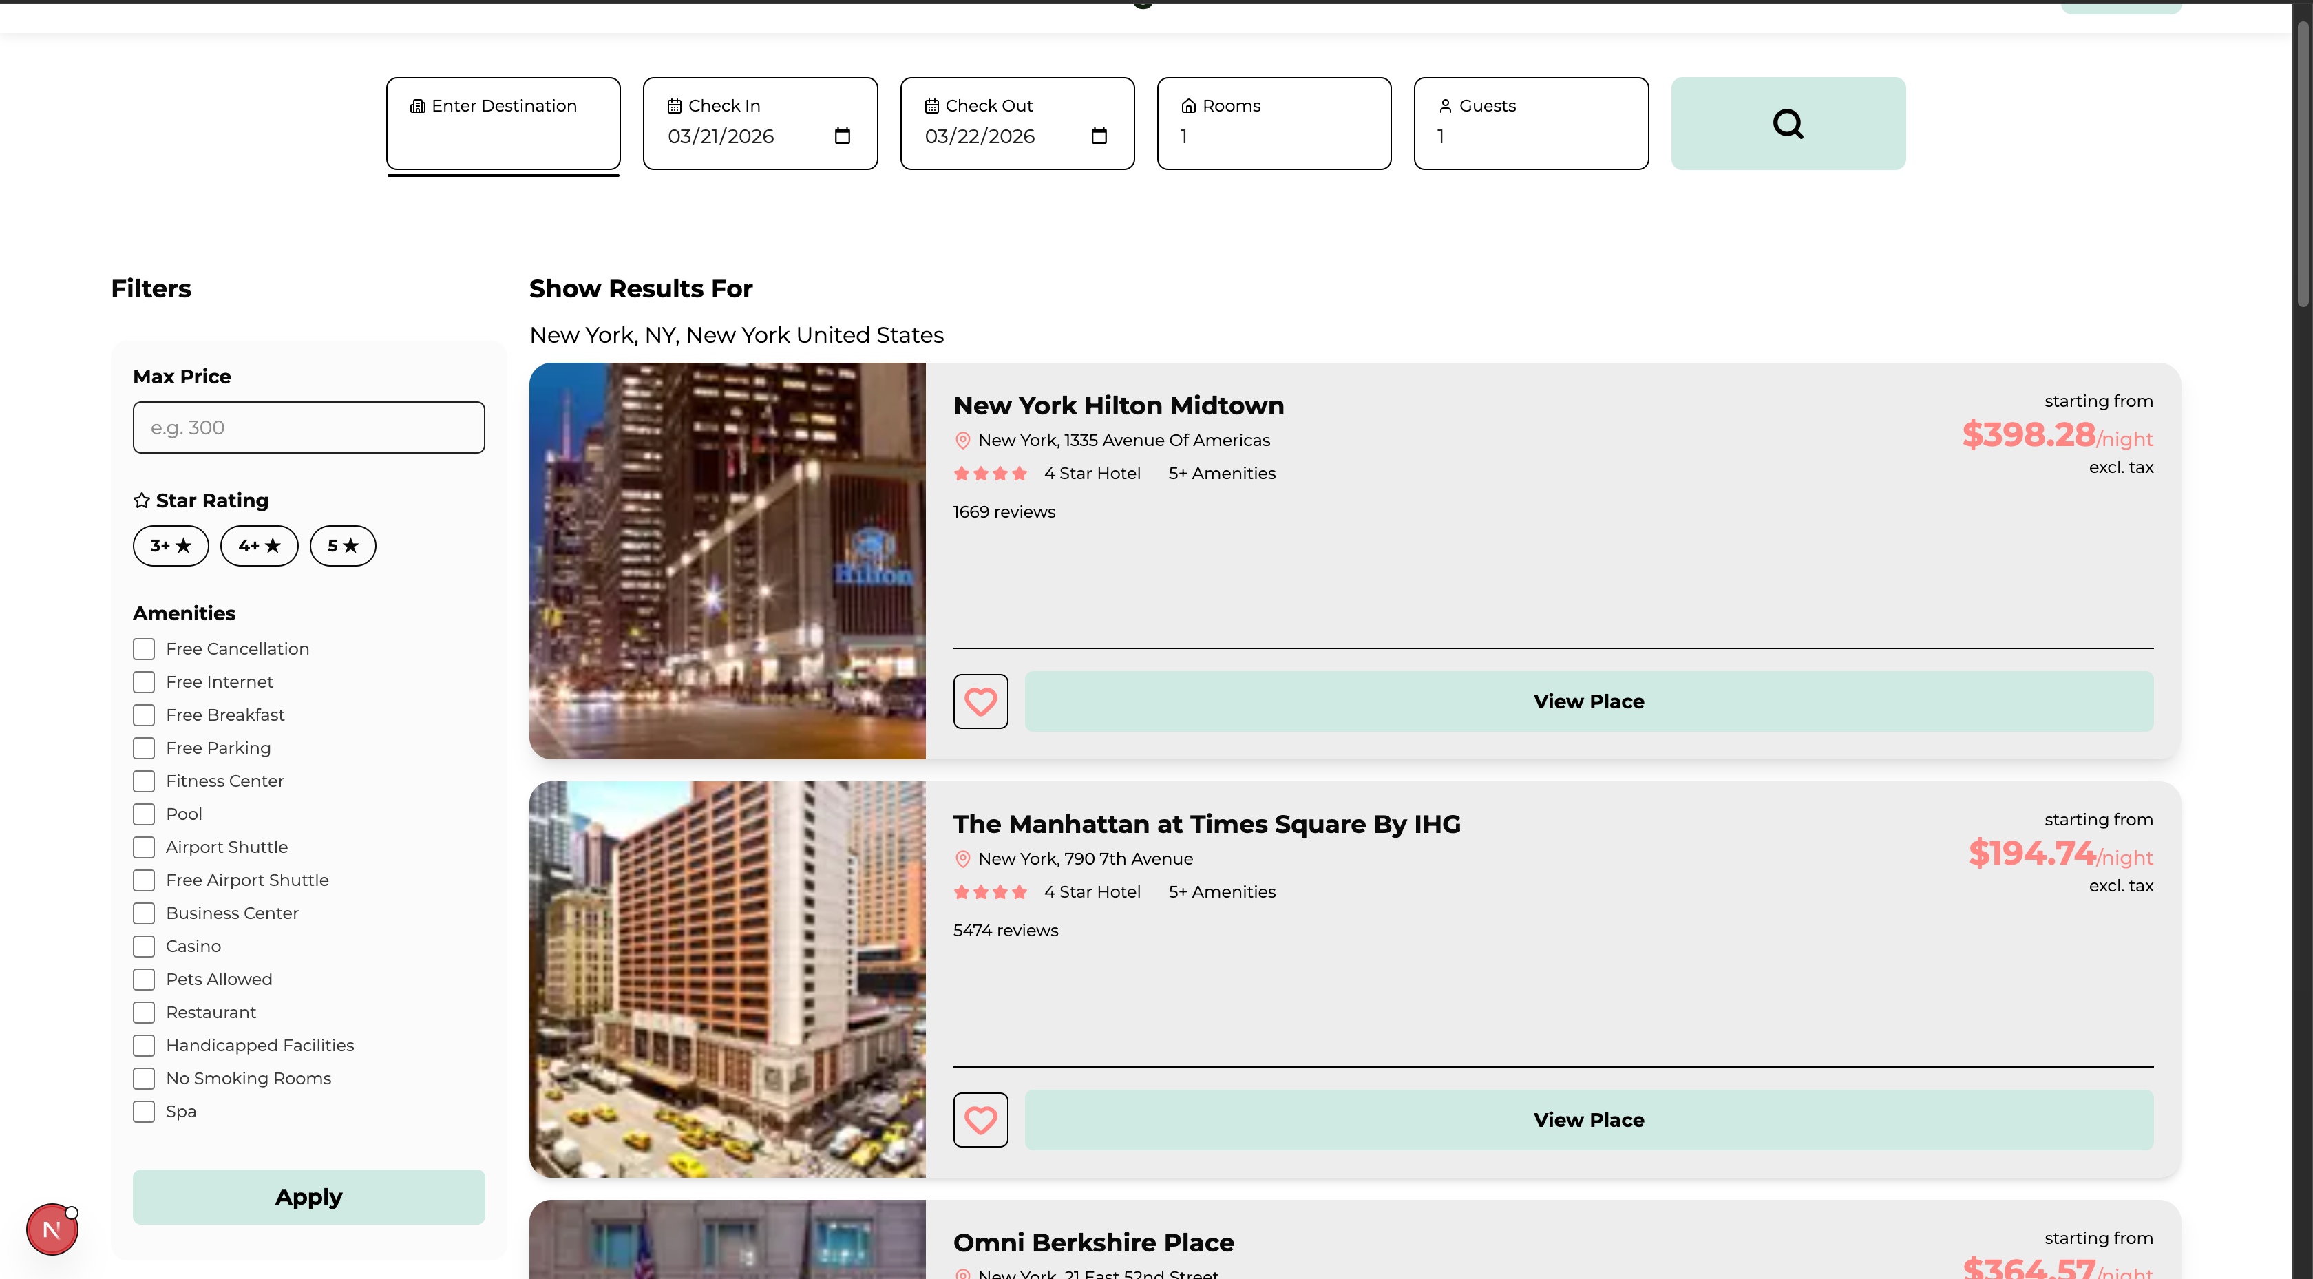Select the 4+ star rating filter

click(260, 545)
